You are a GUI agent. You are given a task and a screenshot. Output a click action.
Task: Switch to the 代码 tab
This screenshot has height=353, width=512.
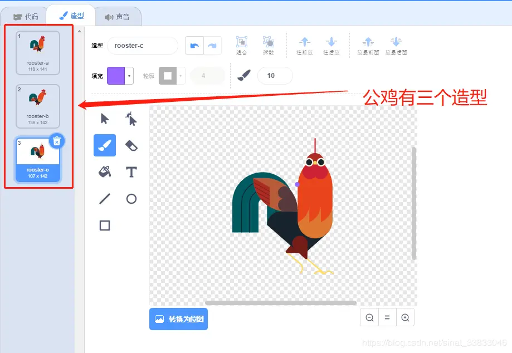24,16
